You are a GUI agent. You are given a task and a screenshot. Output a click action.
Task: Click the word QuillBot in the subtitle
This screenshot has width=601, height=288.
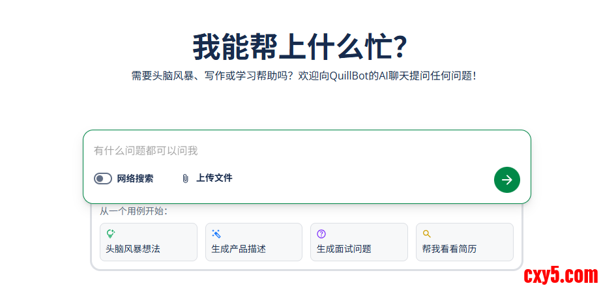tap(353, 76)
